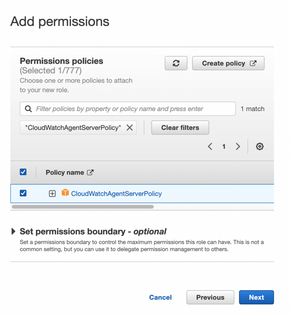Toggle the select-all policies checkbox

23,172
